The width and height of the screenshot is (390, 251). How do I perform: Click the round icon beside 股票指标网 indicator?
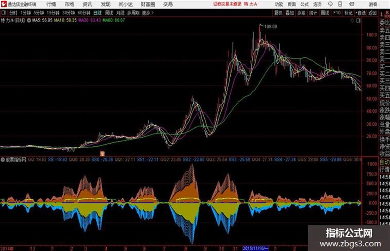(3, 160)
